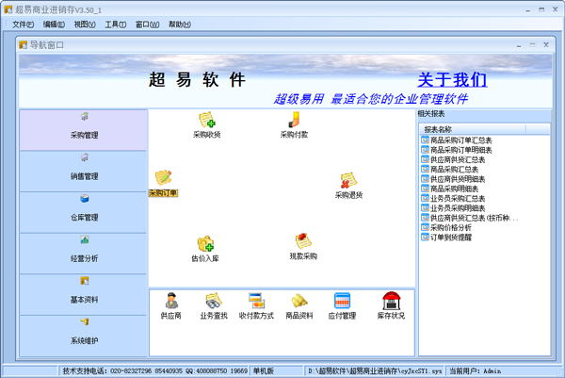Open the 采购退货 purchase return icon
This screenshot has width=565, height=378.
coord(348,182)
